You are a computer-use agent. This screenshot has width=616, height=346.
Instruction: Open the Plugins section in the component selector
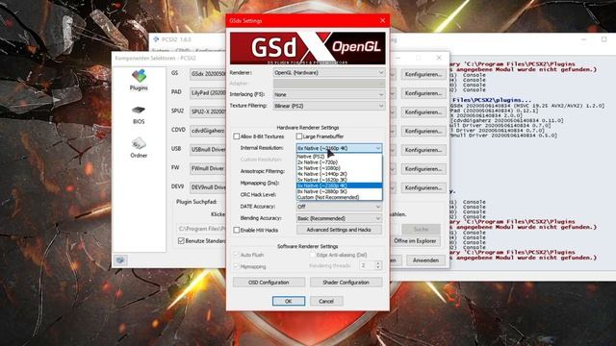click(x=139, y=80)
